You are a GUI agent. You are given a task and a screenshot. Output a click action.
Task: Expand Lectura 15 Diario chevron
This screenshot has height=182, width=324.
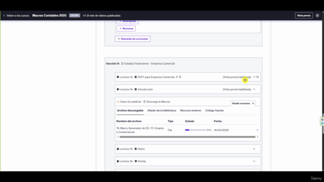(254, 149)
